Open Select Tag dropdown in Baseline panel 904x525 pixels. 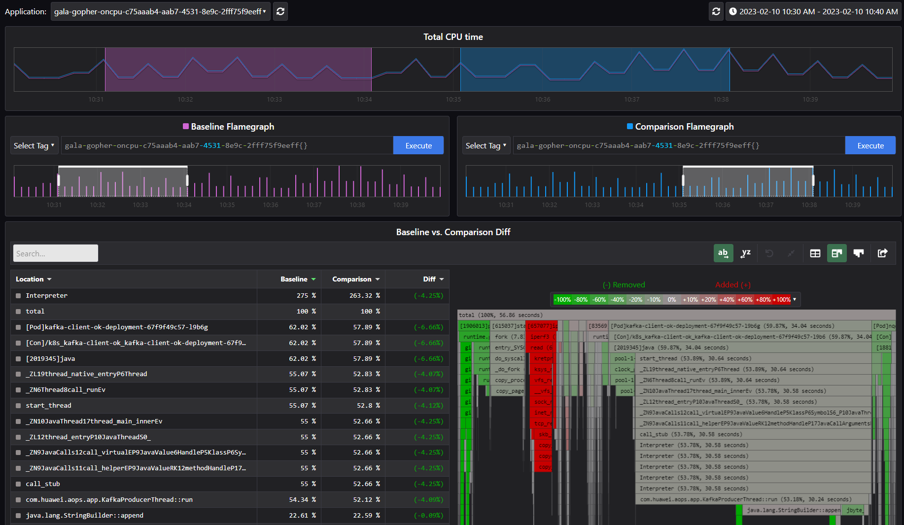click(34, 145)
